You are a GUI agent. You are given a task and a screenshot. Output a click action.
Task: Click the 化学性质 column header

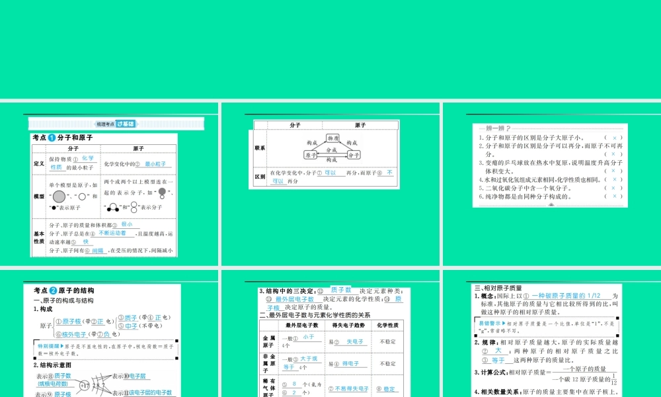click(x=387, y=326)
